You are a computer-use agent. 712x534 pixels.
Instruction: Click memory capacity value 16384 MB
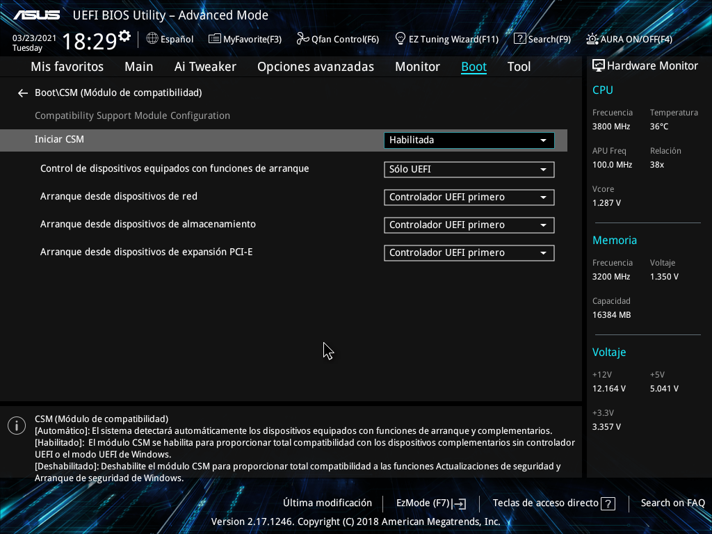point(611,315)
